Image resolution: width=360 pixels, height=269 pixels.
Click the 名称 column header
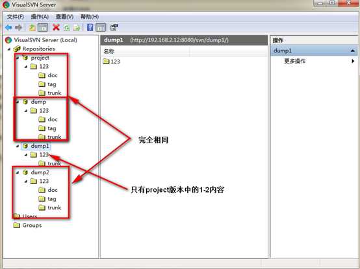coord(146,51)
